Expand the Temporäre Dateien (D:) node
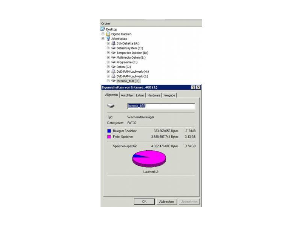Viewport: 302px width, 226px height. click(108, 53)
